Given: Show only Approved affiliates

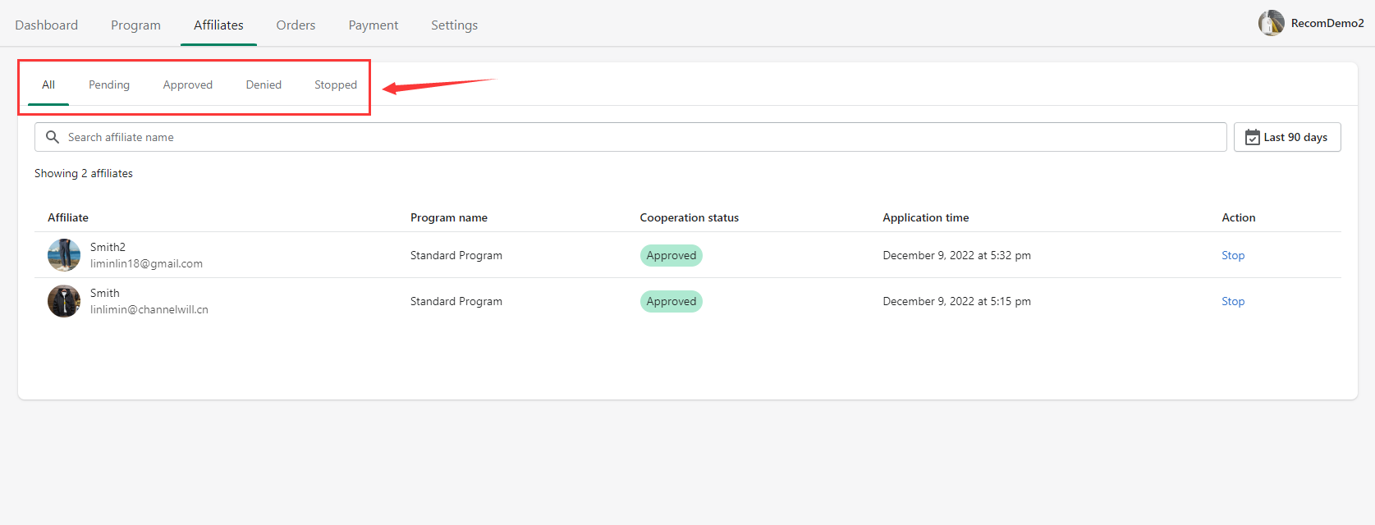Looking at the screenshot, I should (x=187, y=84).
